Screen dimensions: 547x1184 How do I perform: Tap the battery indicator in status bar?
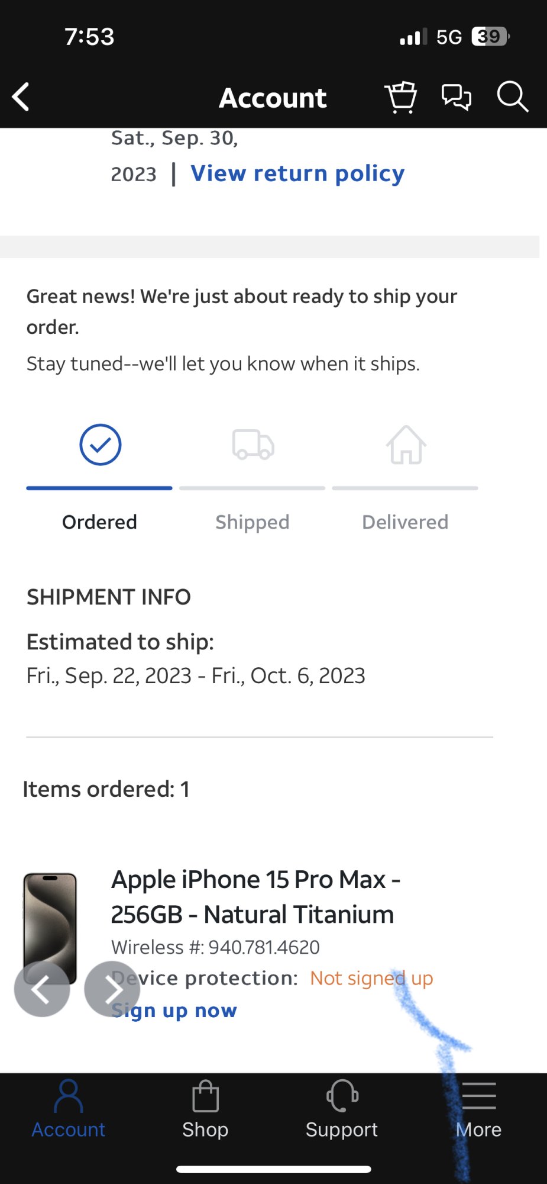coord(490,37)
